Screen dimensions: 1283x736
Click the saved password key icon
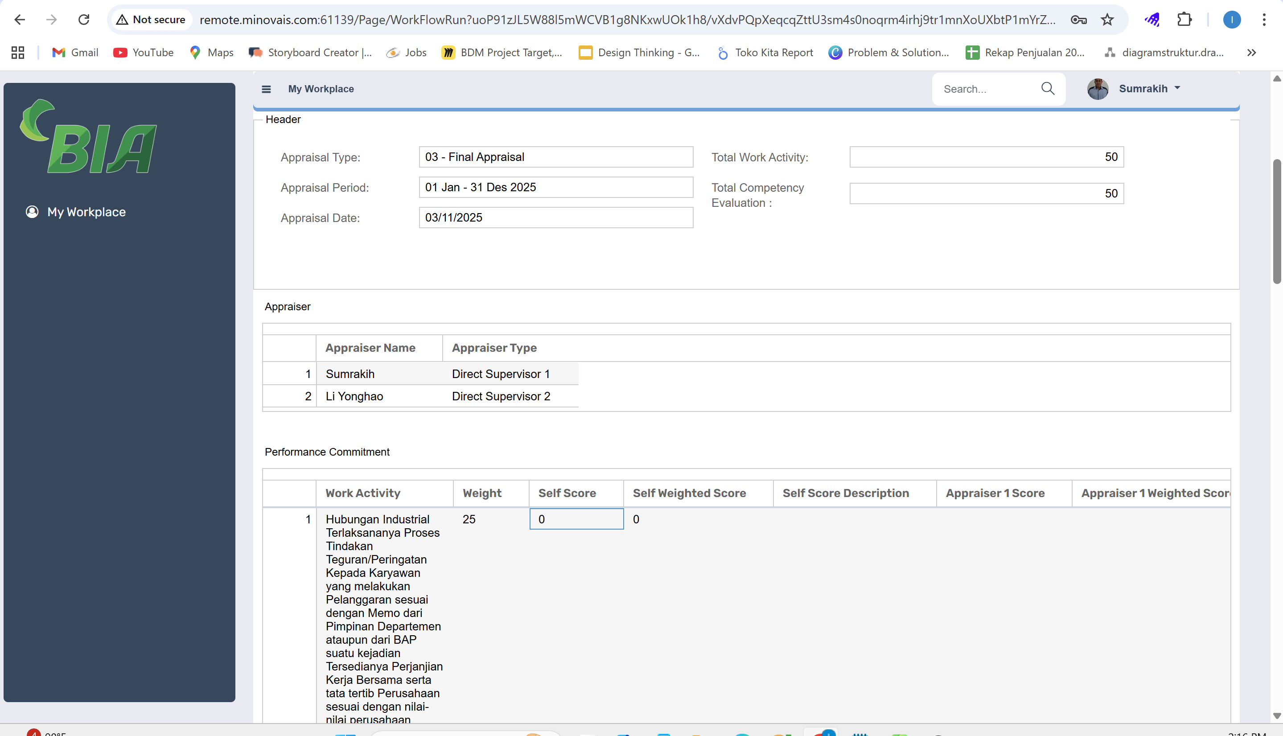coord(1078,20)
